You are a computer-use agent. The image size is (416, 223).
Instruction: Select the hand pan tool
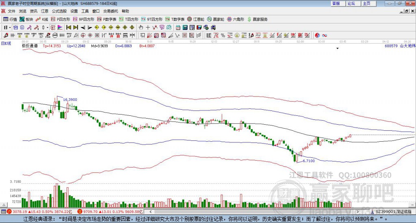(141, 28)
